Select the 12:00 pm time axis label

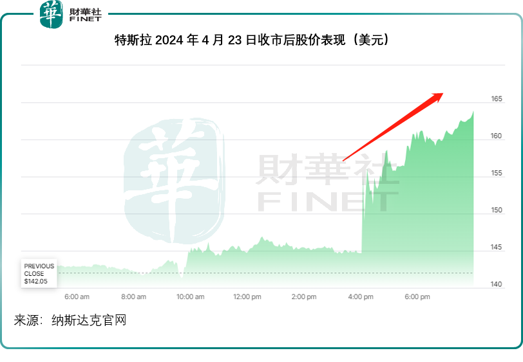pos(247,297)
